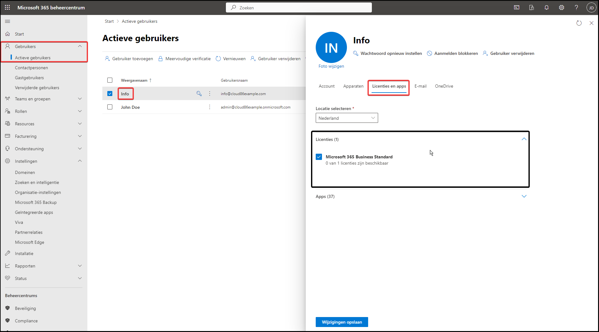
Task: Expand the Facturering section chevron
Action: point(80,136)
